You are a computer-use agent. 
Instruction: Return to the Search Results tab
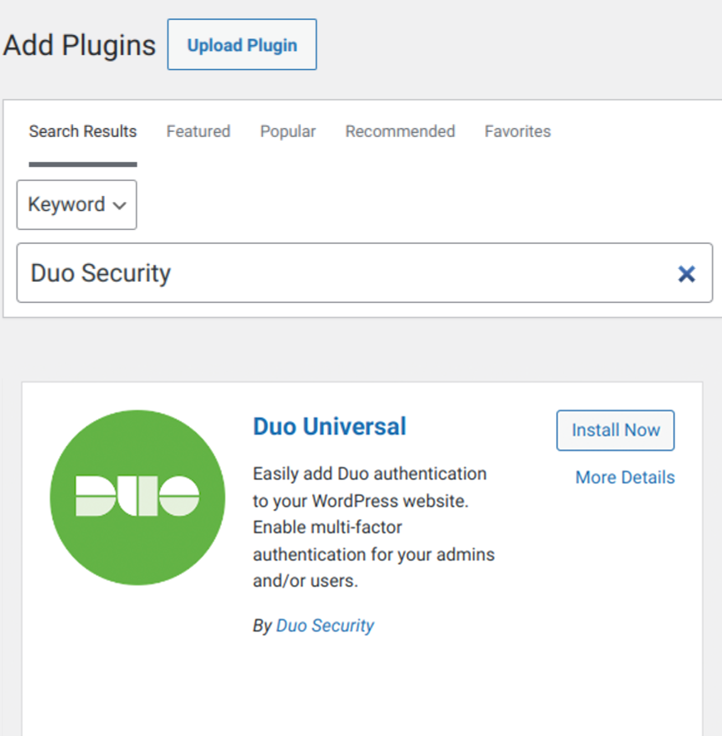82,131
